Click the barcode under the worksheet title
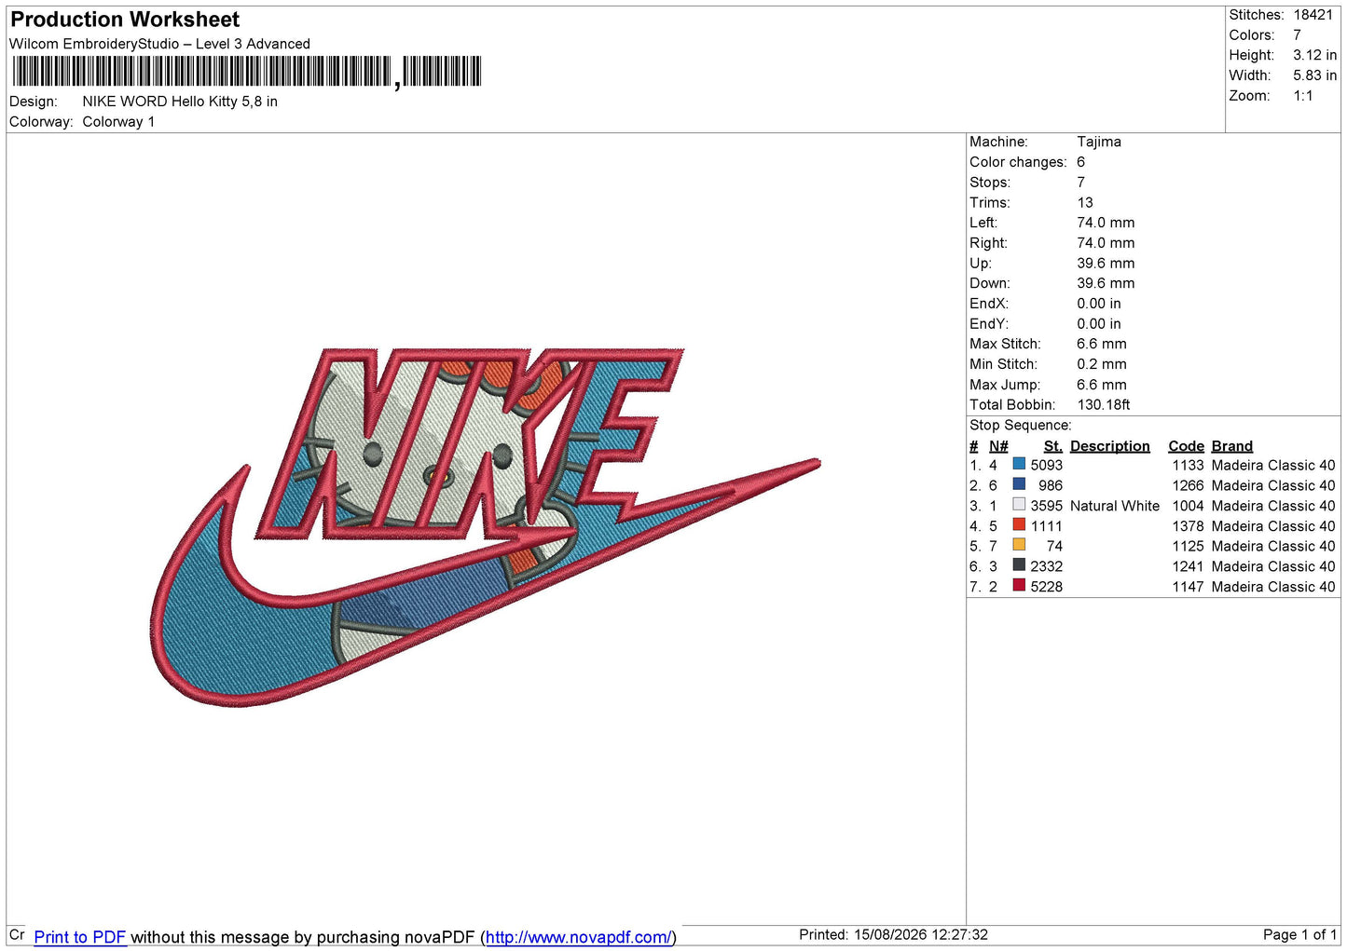 [x=247, y=72]
